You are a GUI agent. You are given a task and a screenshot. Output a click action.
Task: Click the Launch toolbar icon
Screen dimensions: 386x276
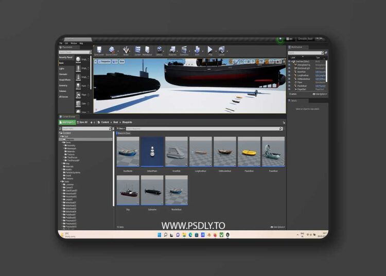click(x=221, y=50)
